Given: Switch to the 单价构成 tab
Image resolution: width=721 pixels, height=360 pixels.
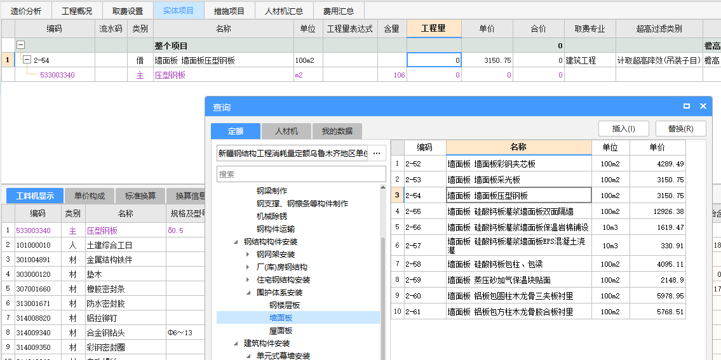Looking at the screenshot, I should [90, 196].
